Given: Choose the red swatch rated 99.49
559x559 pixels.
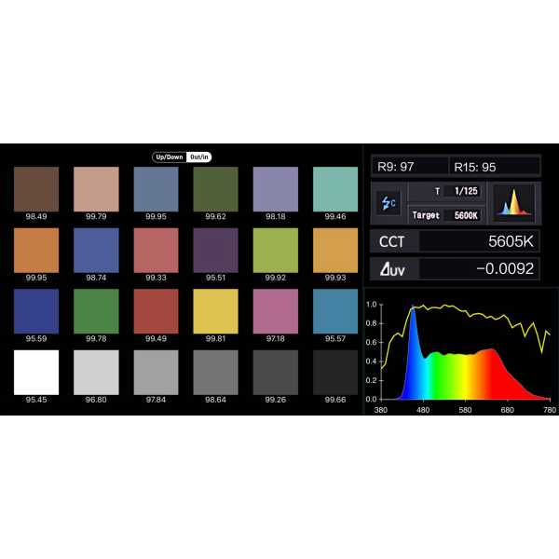Looking at the screenshot, I should (x=156, y=310).
